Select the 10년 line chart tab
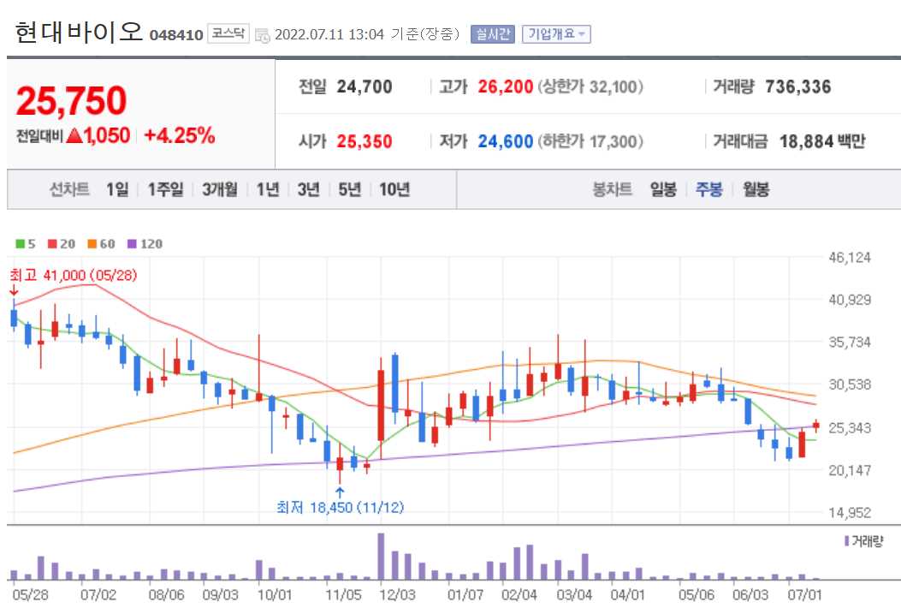Screen dimensions: 901x614 [x=394, y=189]
